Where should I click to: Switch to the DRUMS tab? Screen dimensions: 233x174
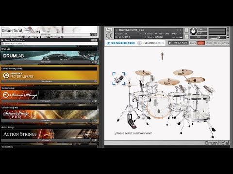tap(201, 43)
